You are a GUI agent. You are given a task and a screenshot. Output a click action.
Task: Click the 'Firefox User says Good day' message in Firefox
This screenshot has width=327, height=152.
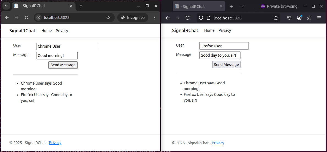209,97
